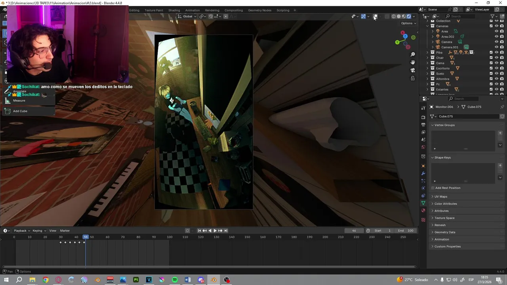Uncheck the Chair collection exclude checkbox

491,58
